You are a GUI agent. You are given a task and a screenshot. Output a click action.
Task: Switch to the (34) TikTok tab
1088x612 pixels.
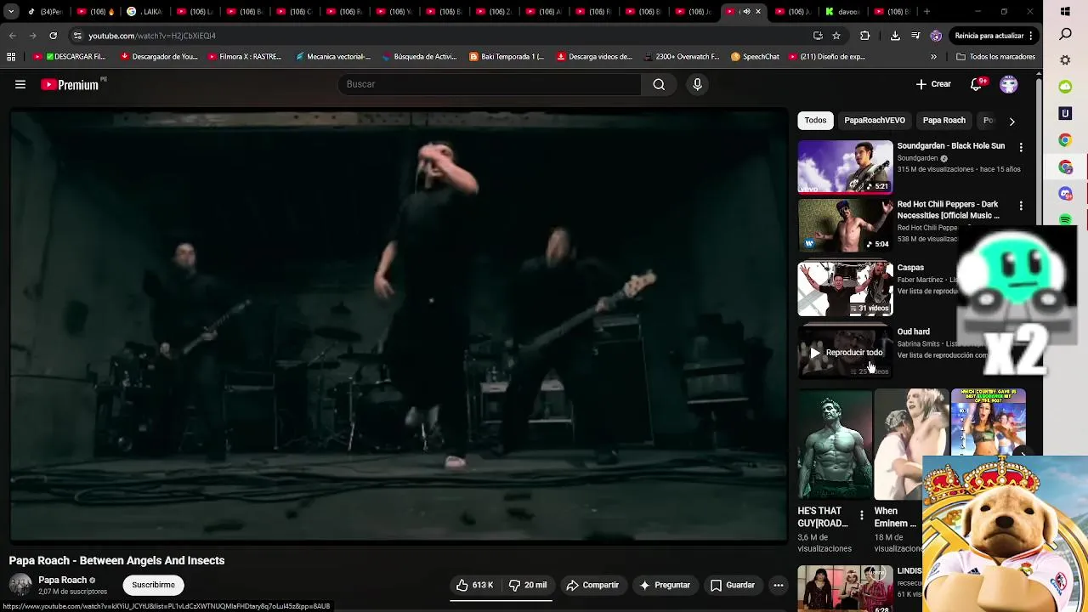tap(44, 12)
